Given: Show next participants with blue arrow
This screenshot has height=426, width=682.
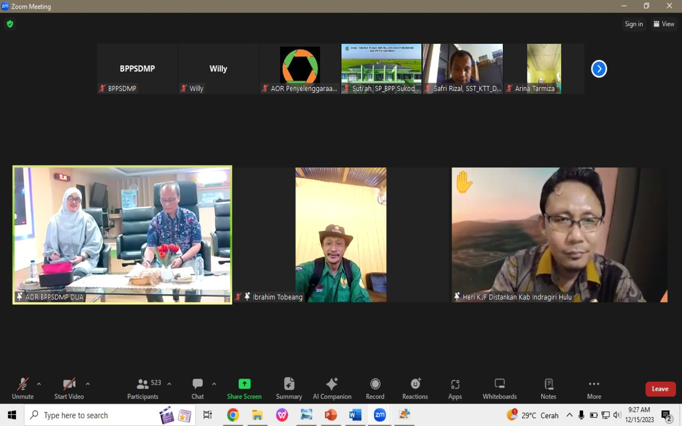Looking at the screenshot, I should 599,69.
